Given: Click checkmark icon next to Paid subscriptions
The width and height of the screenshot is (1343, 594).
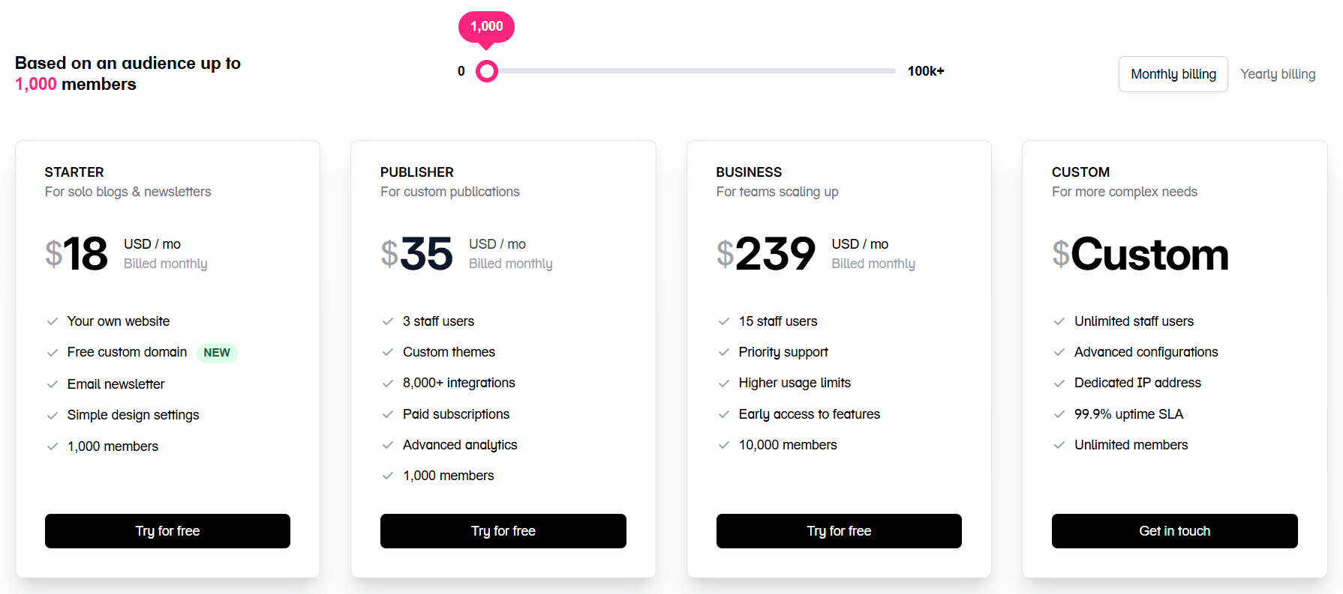Looking at the screenshot, I should pyautogui.click(x=388, y=414).
